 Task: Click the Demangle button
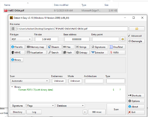(x=136, y=41)
